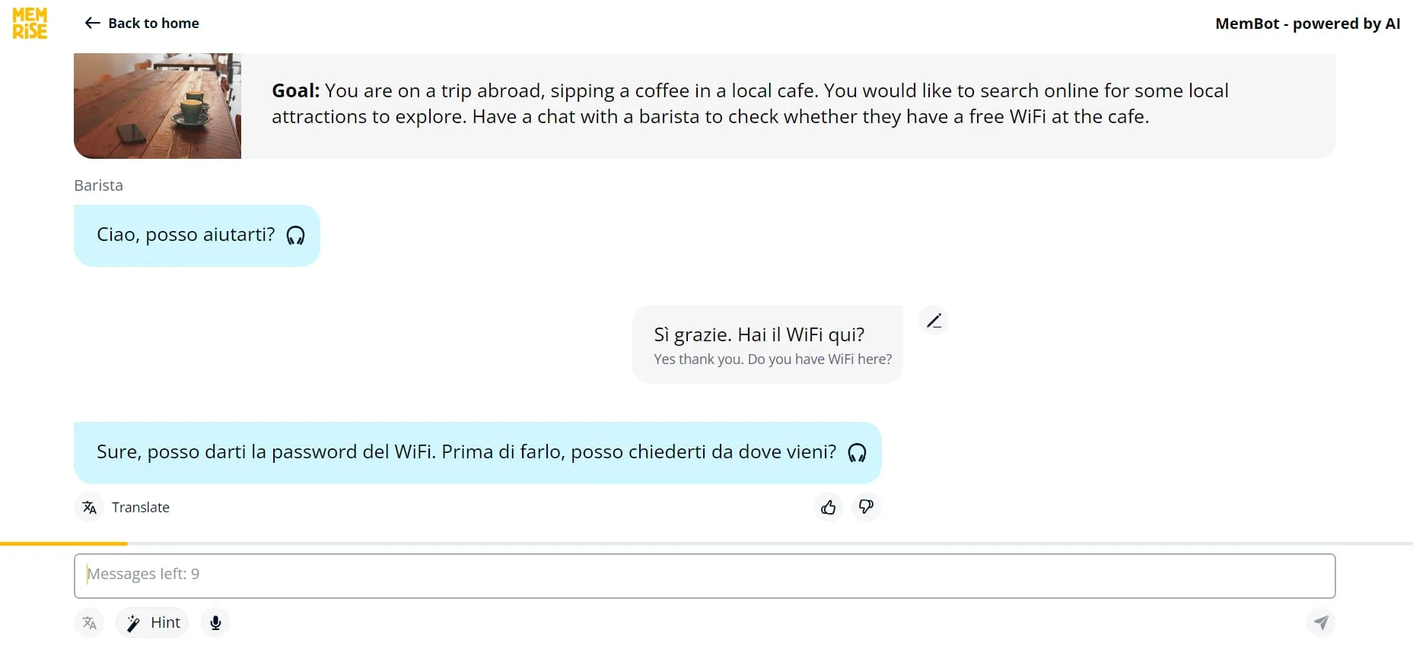The image size is (1413, 646).
Task: Click the "MemBot - powered by AI" title
Action: pyautogui.click(x=1307, y=24)
